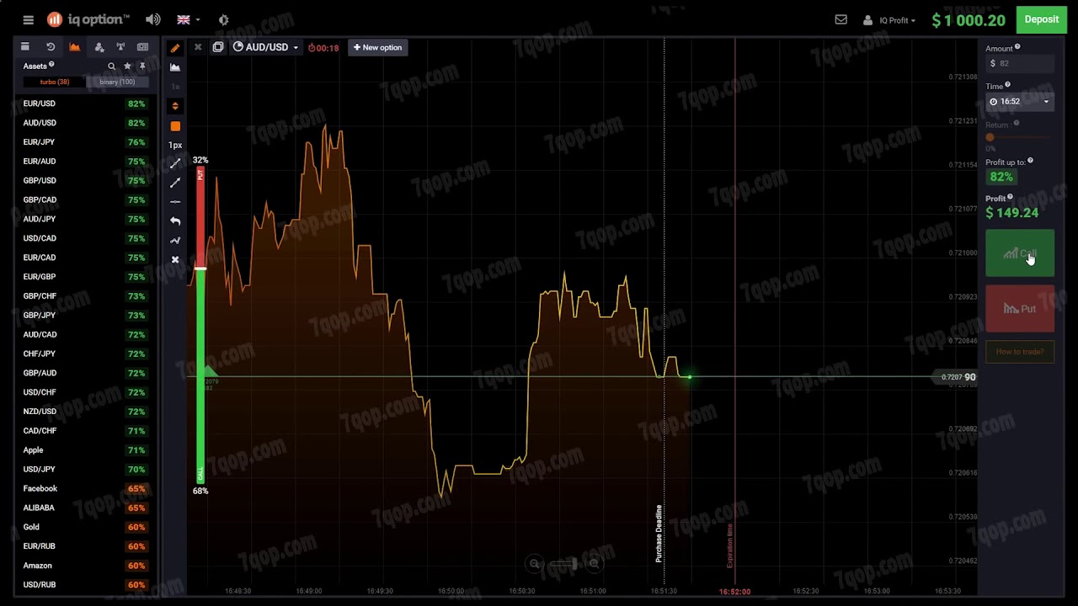Open help icon next to Amount
Image resolution: width=1078 pixels, height=606 pixels.
tap(1017, 47)
